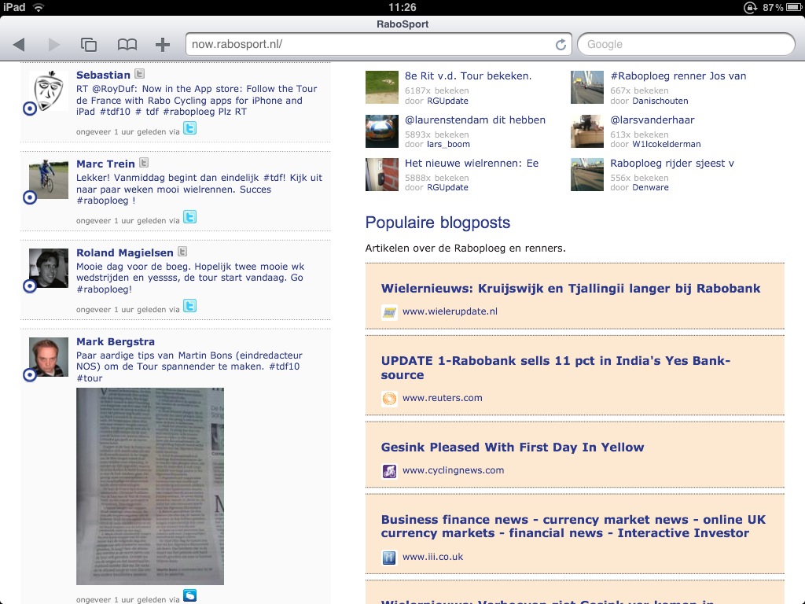Select the circle marker beside Roland Magielsen's avatar
Image resolution: width=805 pixels, height=604 pixels.
pos(30,286)
